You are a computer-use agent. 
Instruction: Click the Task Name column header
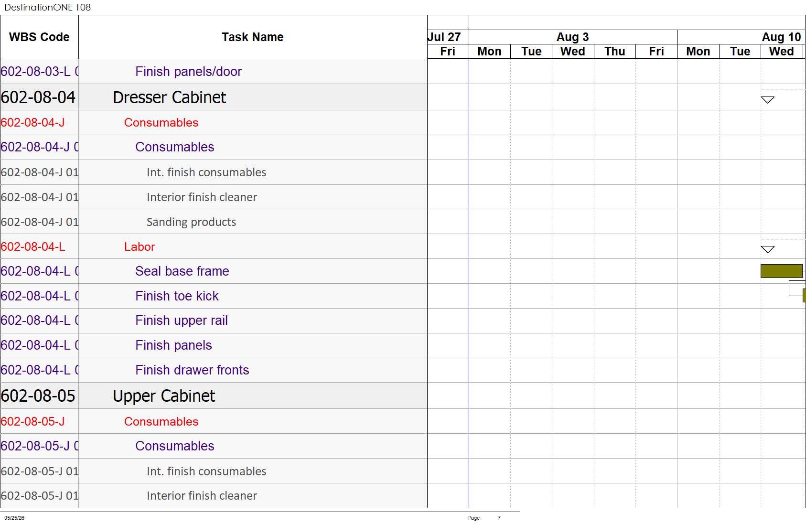point(253,37)
